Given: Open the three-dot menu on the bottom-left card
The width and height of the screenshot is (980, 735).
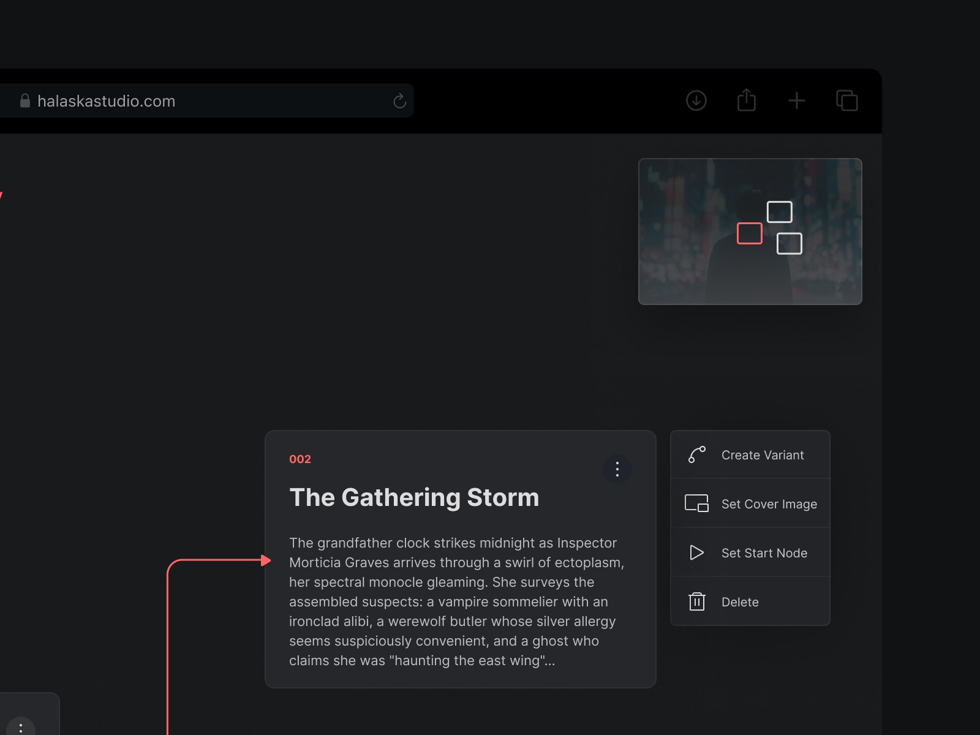Looking at the screenshot, I should (21, 727).
